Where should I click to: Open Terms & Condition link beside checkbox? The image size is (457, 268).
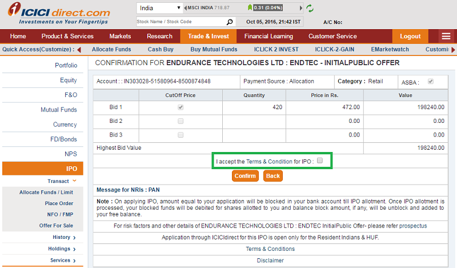pos(269,162)
